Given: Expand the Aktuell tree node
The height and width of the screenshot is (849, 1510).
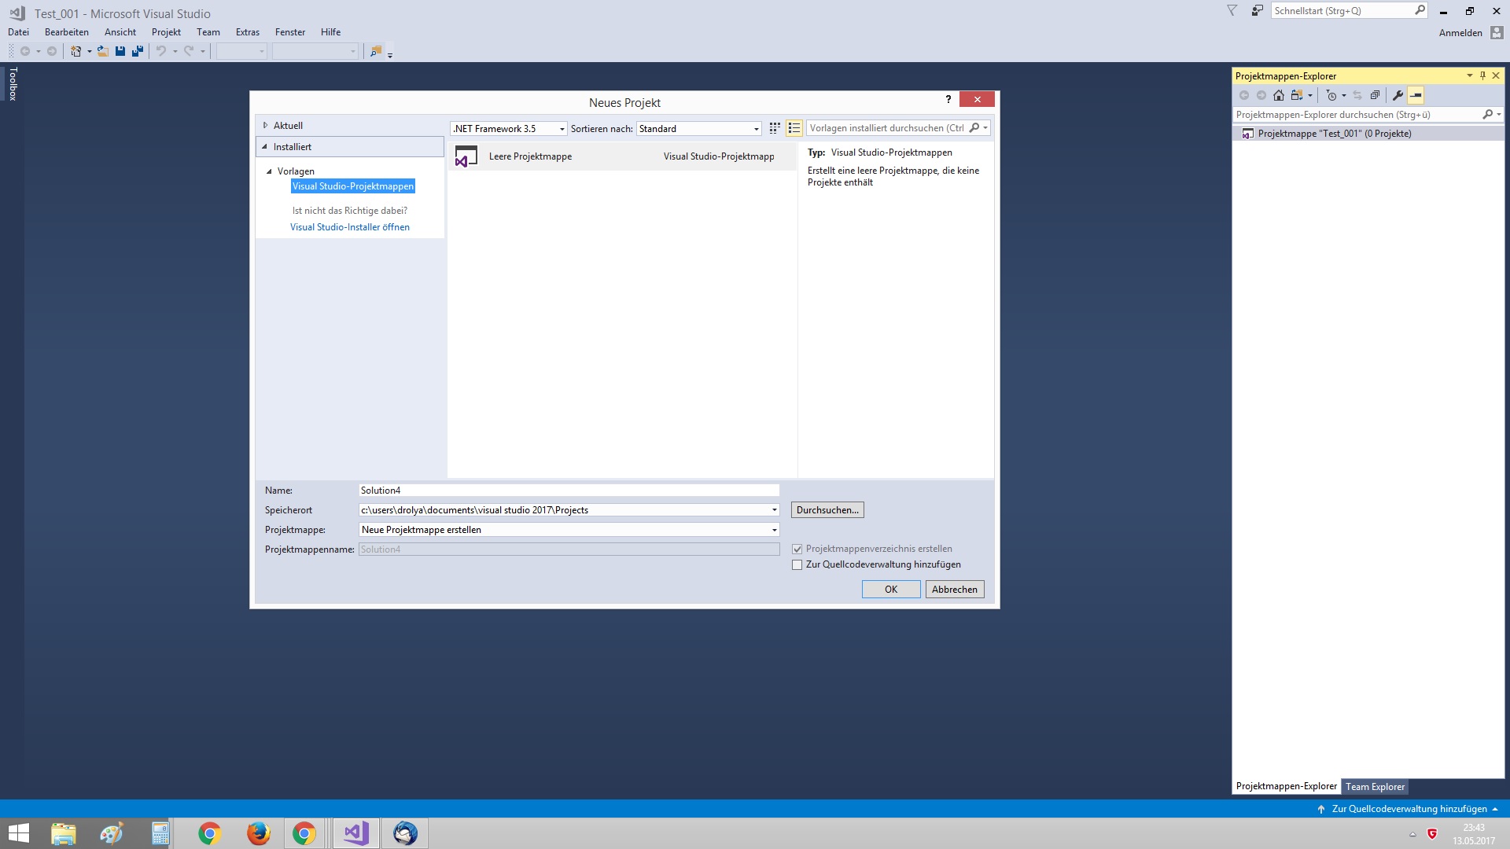Looking at the screenshot, I should tap(266, 125).
